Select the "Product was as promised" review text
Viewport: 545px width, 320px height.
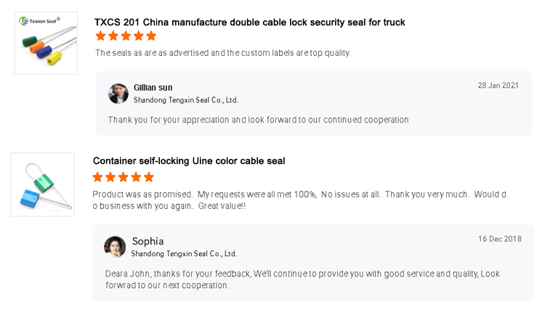[299, 200]
